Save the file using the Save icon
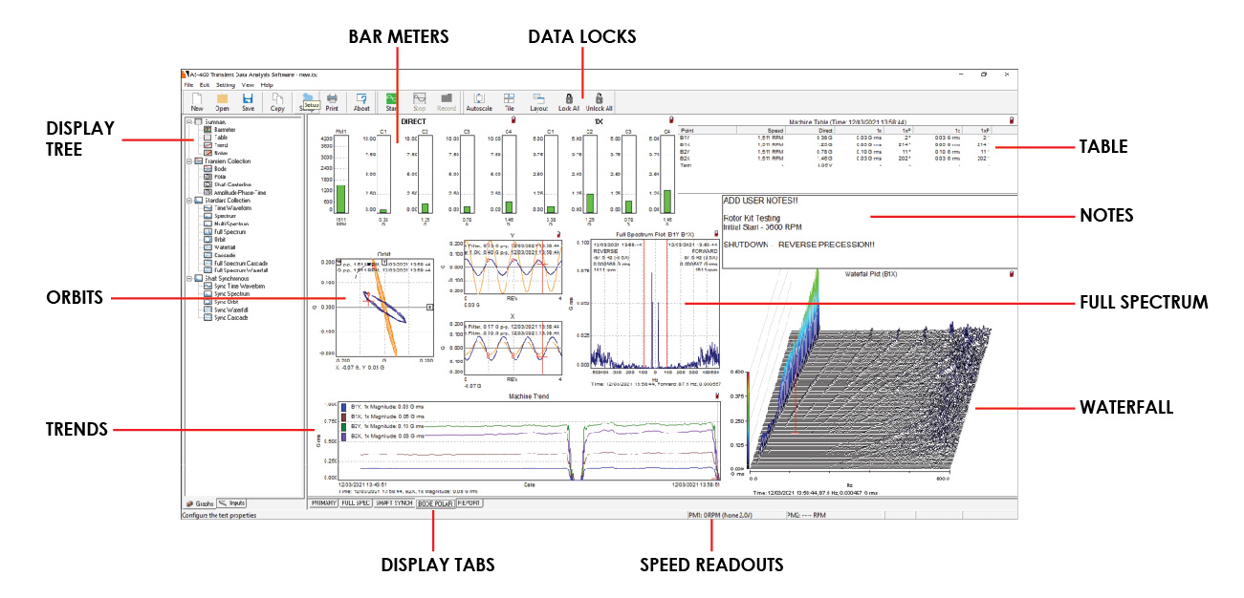The width and height of the screenshot is (1244, 598). [x=248, y=102]
